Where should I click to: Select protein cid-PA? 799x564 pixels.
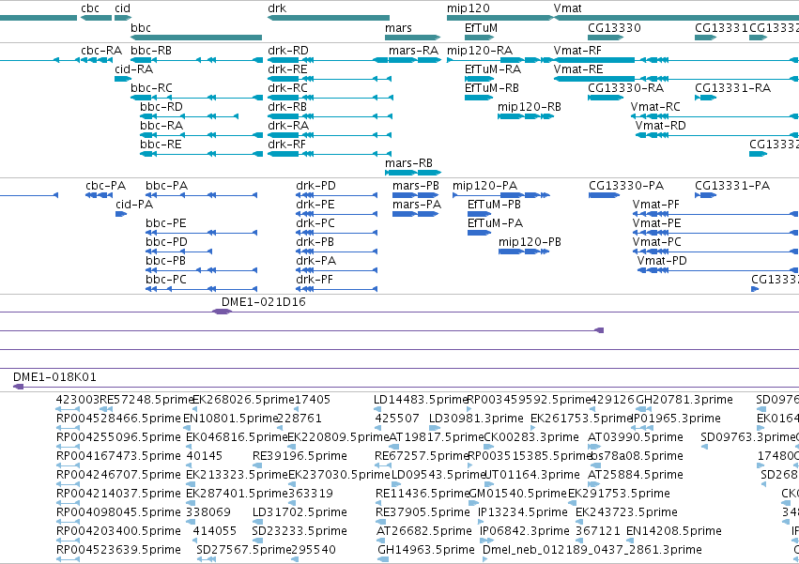point(134,205)
